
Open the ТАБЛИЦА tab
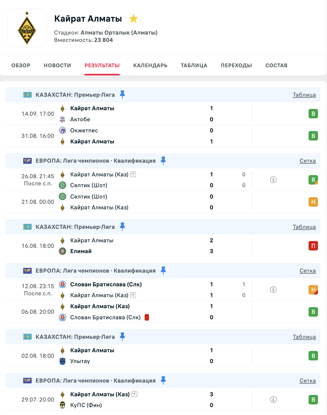point(194,65)
